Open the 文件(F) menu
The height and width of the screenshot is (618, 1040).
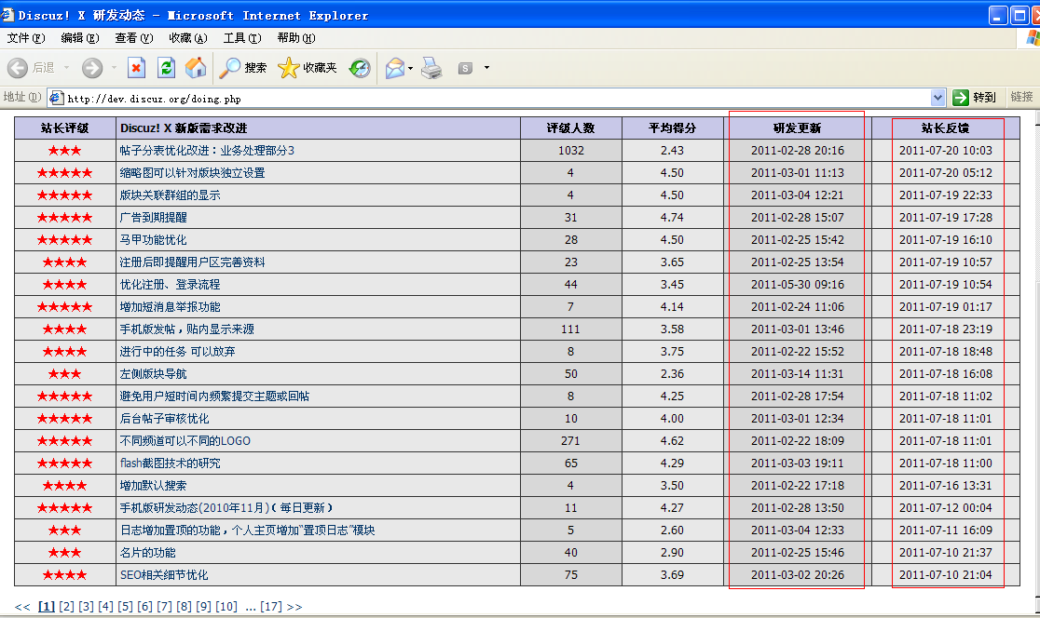click(x=26, y=38)
